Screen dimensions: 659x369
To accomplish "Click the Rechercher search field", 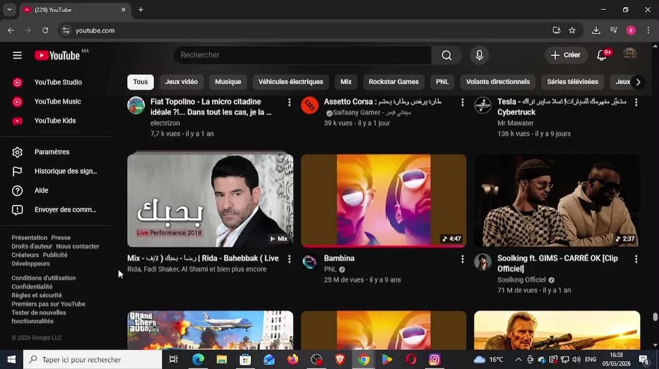I will click(303, 55).
